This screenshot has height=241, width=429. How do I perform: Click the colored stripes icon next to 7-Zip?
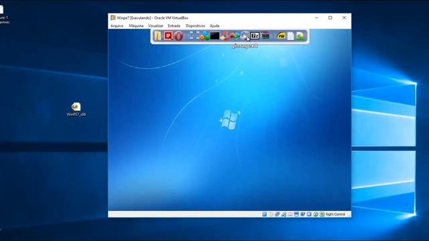pos(265,35)
